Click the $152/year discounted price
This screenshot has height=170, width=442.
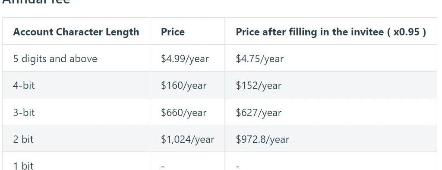tap(259, 85)
